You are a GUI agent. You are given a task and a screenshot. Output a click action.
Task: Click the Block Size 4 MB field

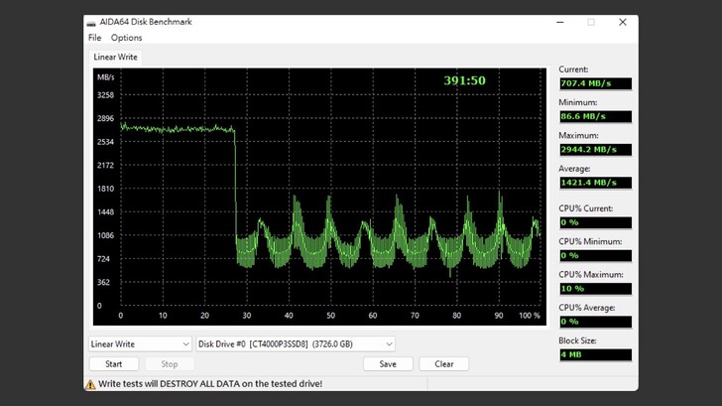tap(594, 354)
